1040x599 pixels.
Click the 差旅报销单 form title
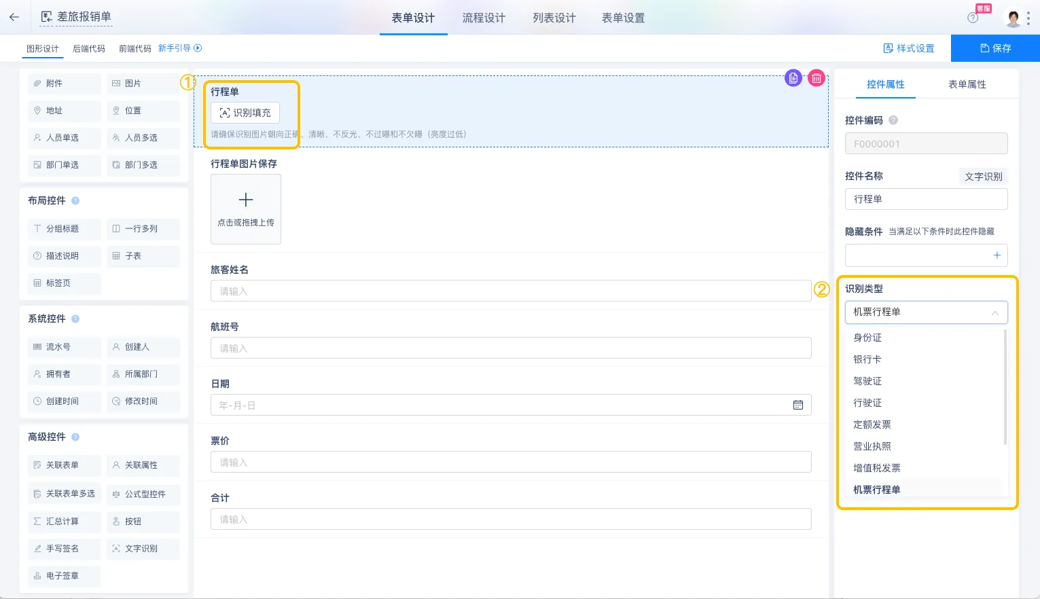(84, 17)
